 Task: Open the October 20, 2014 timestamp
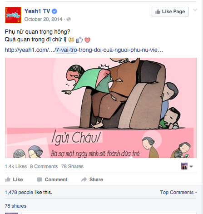click(43, 19)
